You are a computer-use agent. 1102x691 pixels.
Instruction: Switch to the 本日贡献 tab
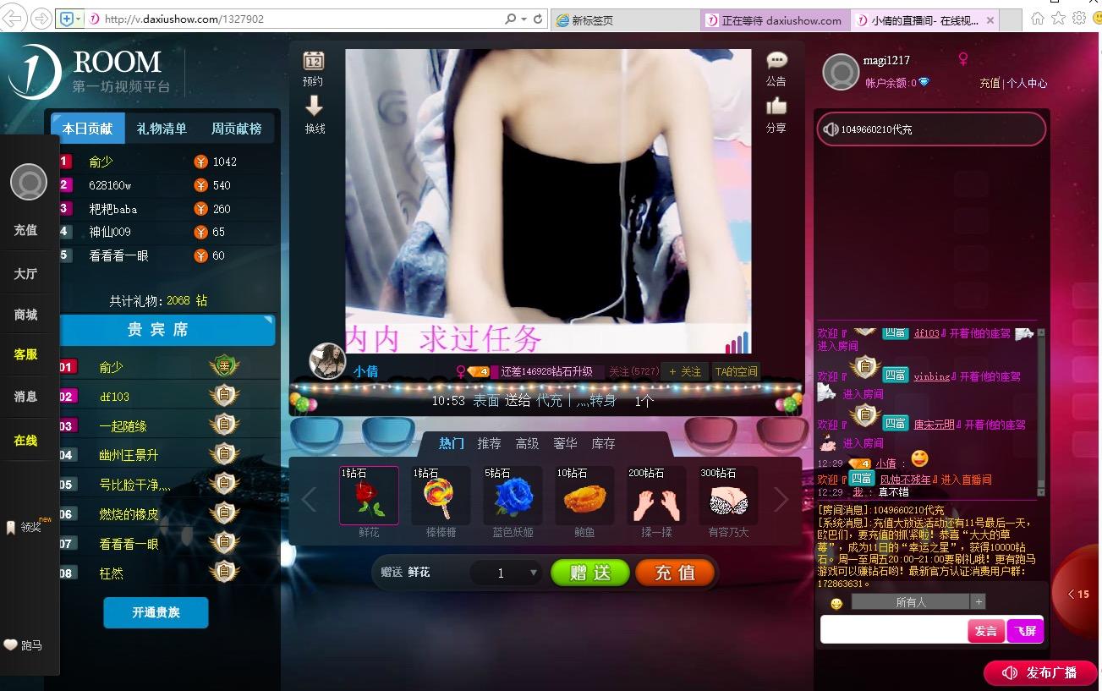(87, 129)
